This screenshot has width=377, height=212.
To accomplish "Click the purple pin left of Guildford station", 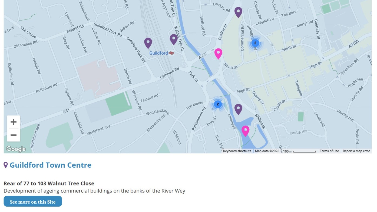I will (x=148, y=43).
